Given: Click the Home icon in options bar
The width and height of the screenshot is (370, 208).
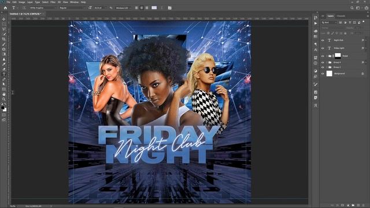Looking at the screenshot, I should pos(5,8).
